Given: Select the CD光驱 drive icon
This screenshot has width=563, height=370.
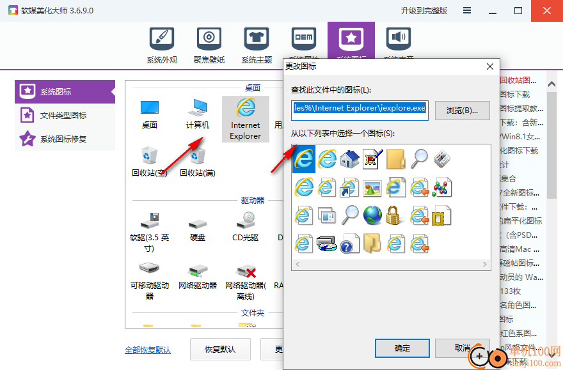Looking at the screenshot, I should coord(246,227).
